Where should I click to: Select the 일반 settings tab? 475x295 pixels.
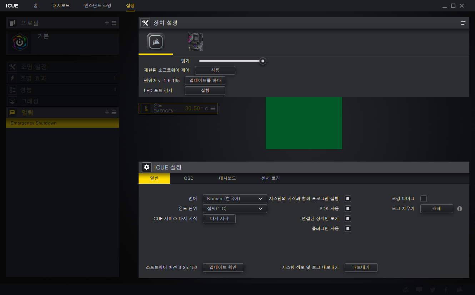point(154,178)
